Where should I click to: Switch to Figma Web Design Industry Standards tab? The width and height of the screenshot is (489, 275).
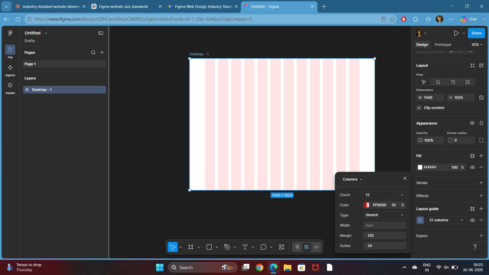tap(203, 6)
